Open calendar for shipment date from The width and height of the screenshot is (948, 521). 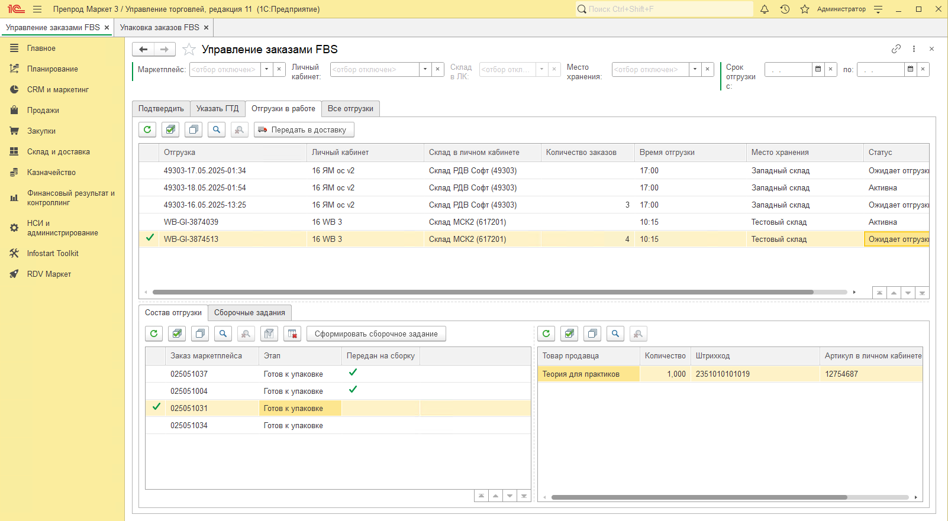pyautogui.click(x=818, y=69)
